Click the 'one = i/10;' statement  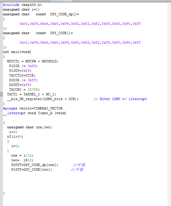(x=22, y=156)
